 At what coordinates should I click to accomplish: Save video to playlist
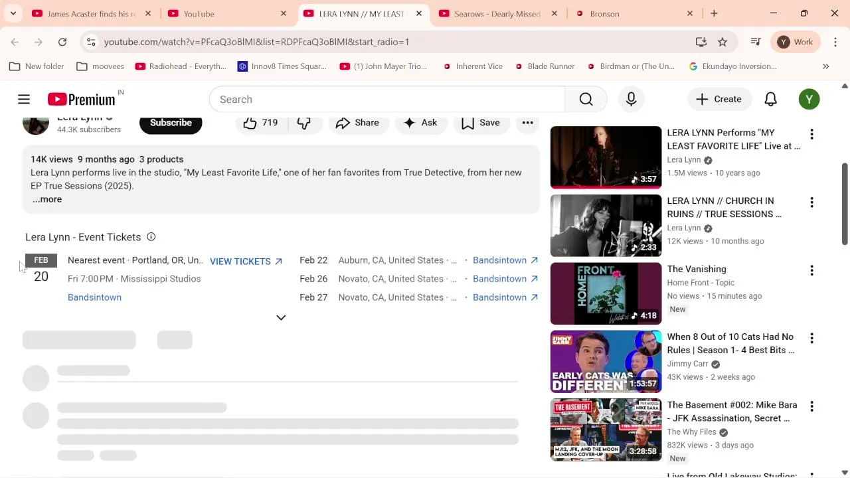coord(481,123)
